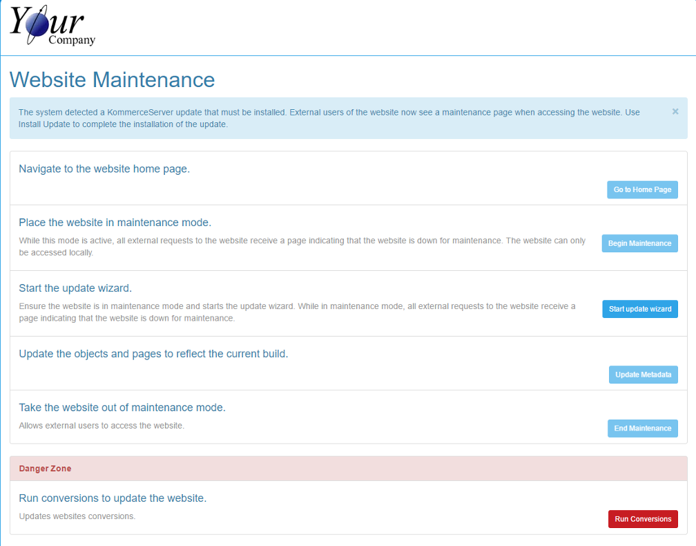Click Begin Maintenance button

pyautogui.click(x=639, y=243)
